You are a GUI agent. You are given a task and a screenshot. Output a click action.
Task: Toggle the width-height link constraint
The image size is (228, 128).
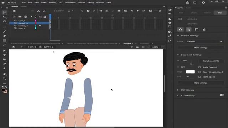click(191, 64)
